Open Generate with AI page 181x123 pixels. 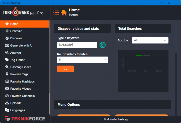click(21, 46)
